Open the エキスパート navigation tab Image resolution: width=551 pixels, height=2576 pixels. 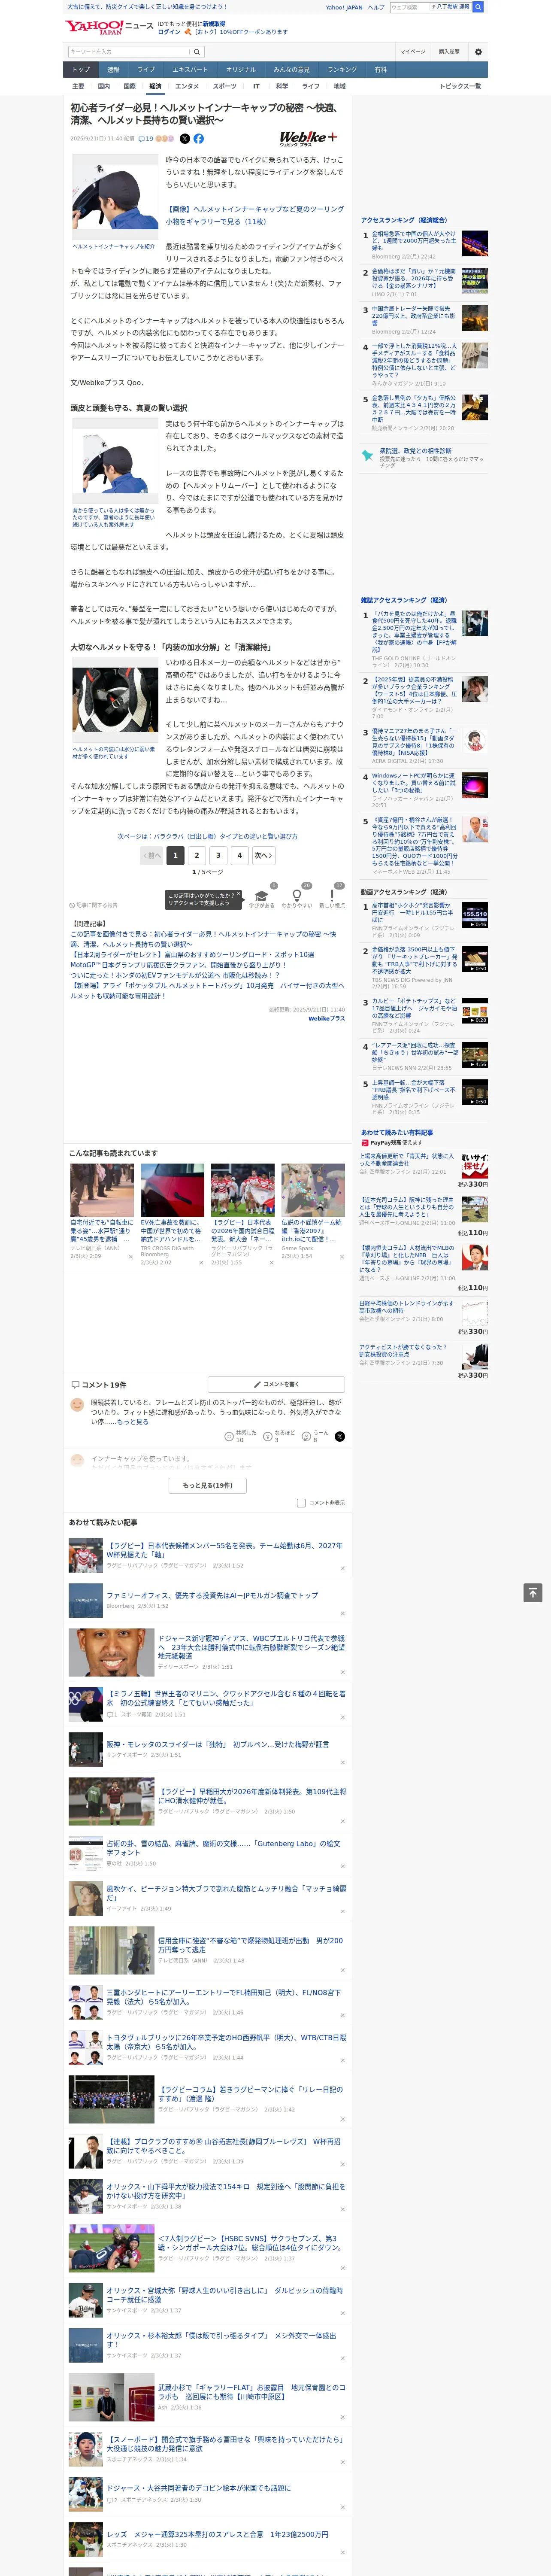click(190, 70)
